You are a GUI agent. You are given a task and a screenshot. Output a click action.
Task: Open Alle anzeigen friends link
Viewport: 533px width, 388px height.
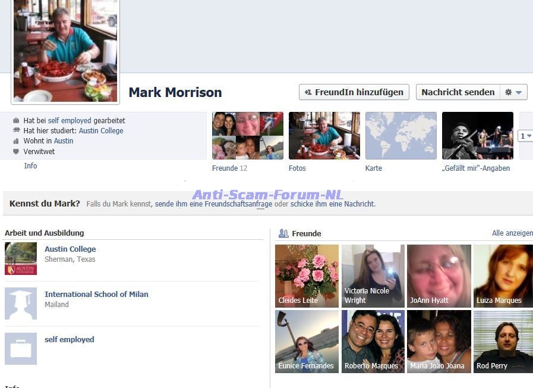512,233
